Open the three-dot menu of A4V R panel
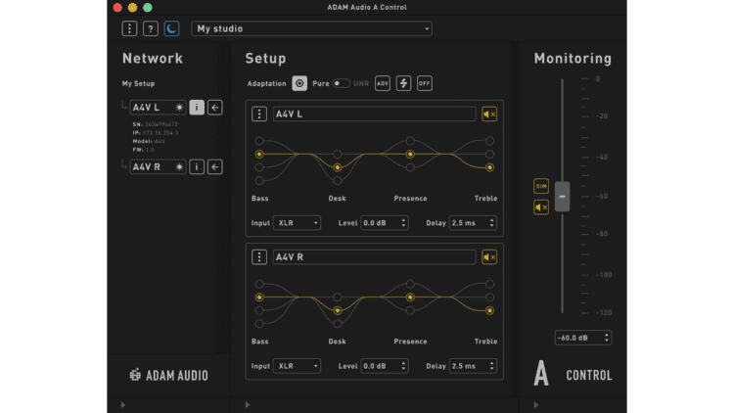Viewport: 734px width, 413px height. point(259,257)
